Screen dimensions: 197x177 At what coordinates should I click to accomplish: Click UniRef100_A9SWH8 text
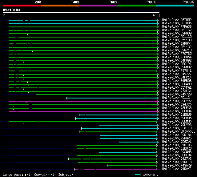coord(177,152)
